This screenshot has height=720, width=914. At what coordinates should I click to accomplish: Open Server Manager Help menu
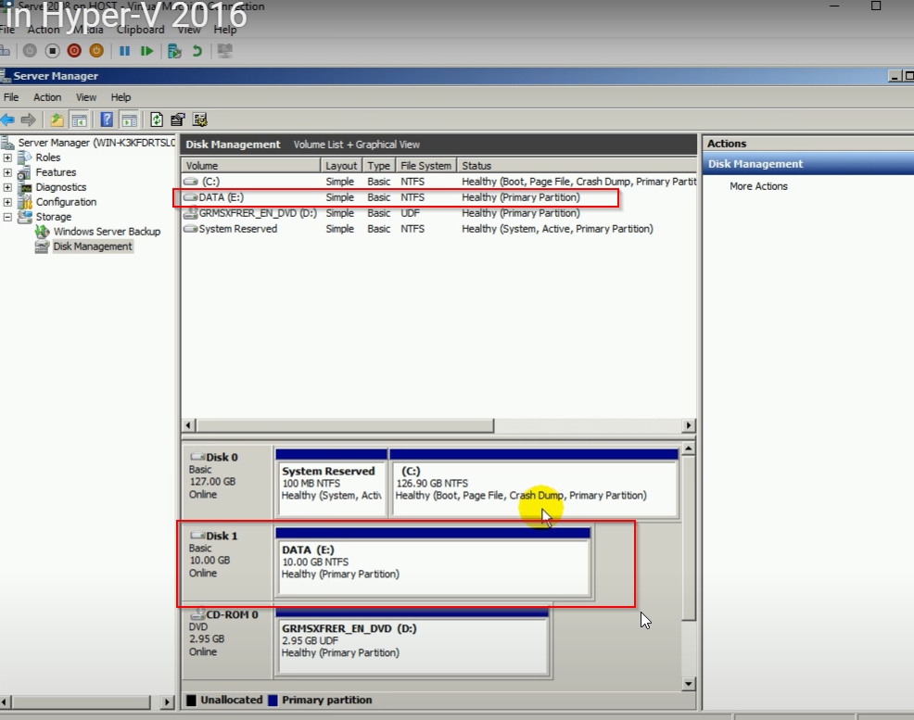[x=121, y=97]
